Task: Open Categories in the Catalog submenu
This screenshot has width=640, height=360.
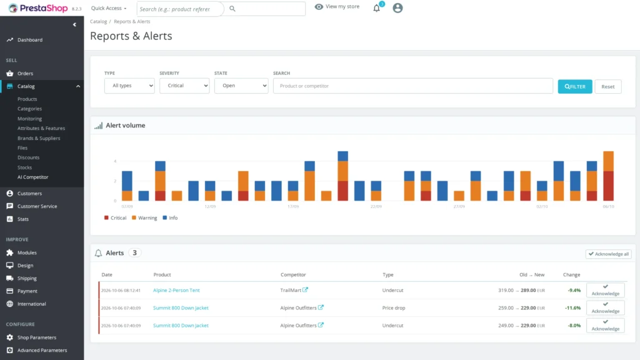Action: [30, 109]
